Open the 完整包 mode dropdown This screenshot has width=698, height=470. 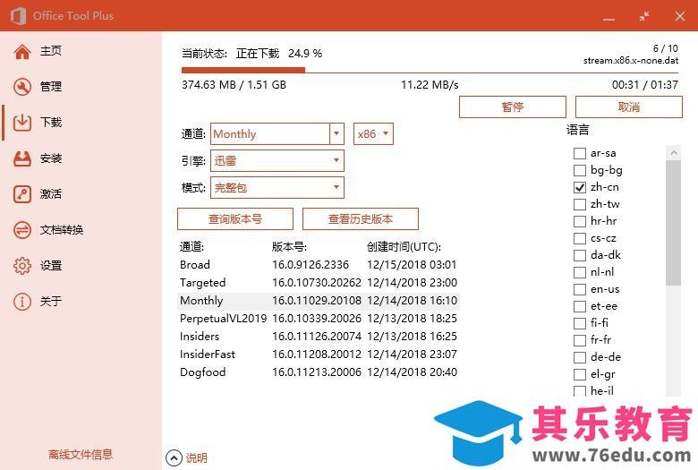click(x=277, y=188)
